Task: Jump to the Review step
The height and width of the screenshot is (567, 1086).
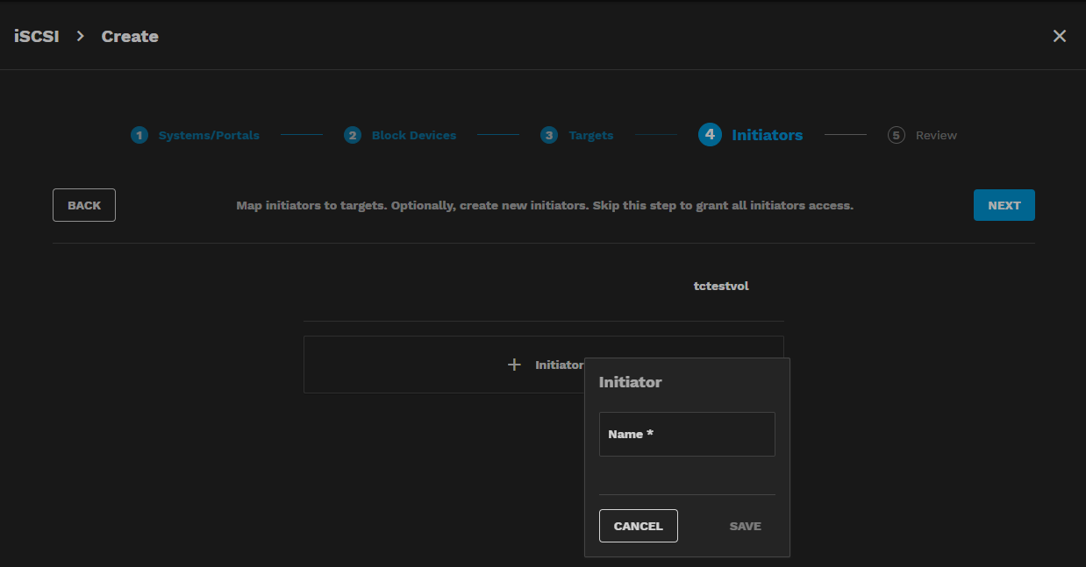Action: tap(936, 135)
